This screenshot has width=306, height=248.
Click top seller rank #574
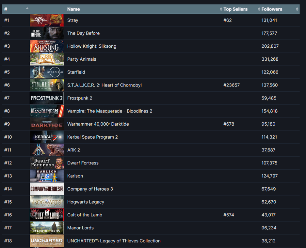click(x=229, y=215)
